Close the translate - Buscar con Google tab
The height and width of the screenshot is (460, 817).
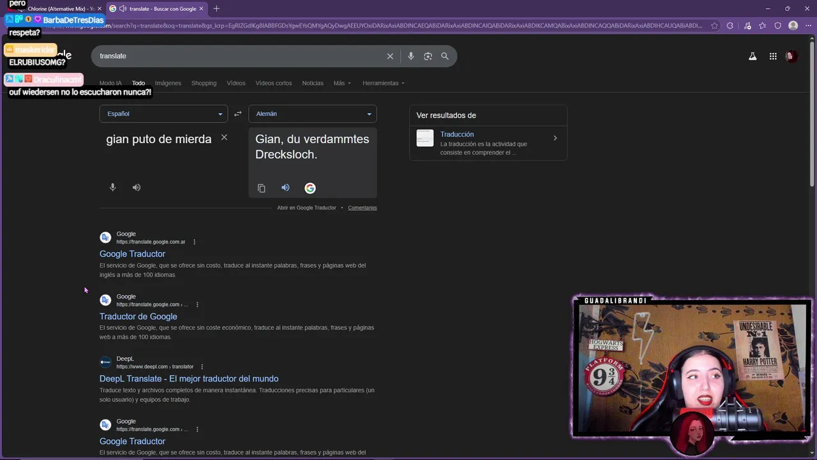[201, 9]
